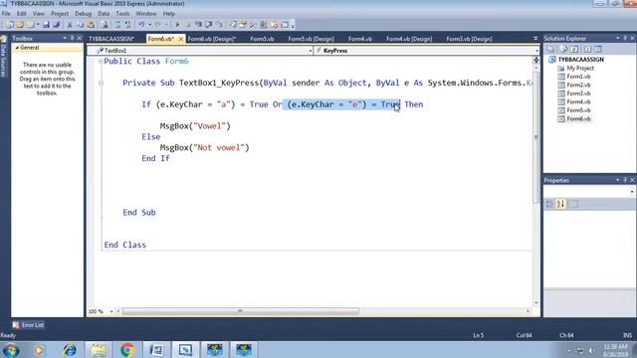Image resolution: width=637 pixels, height=358 pixels.
Task: Open Internet Explorer from the taskbar
Action: click(70, 349)
